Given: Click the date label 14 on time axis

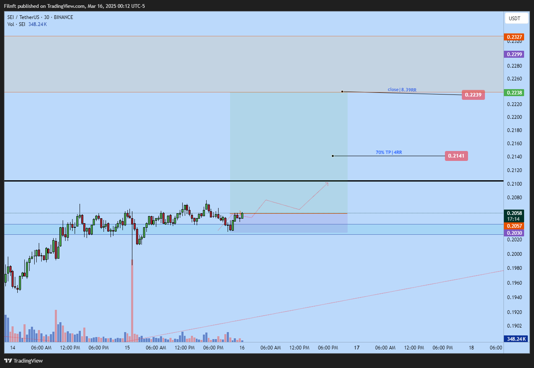Looking at the screenshot, I should (x=13, y=348).
